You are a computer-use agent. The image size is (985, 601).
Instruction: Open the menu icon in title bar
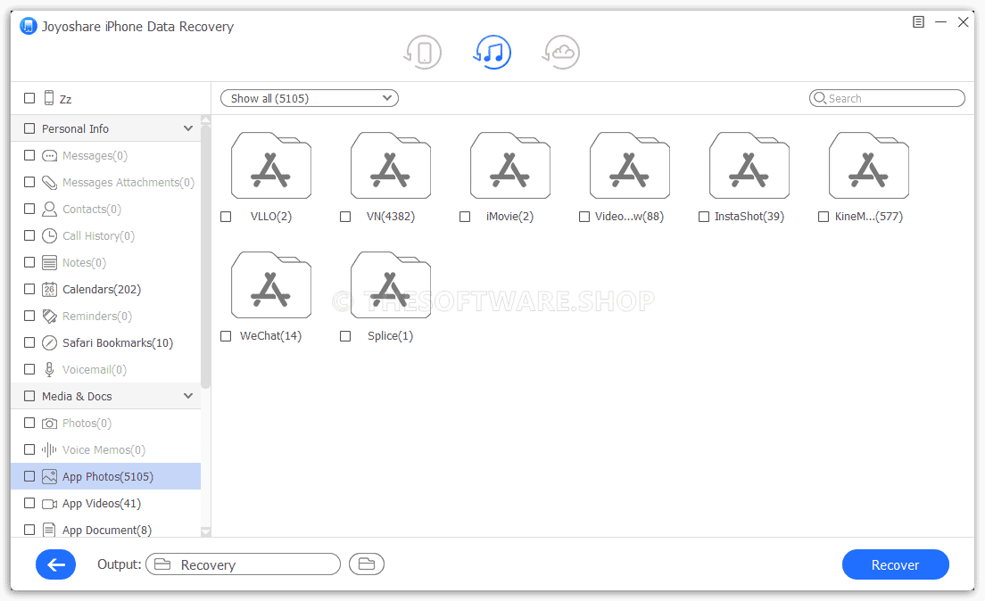click(918, 22)
